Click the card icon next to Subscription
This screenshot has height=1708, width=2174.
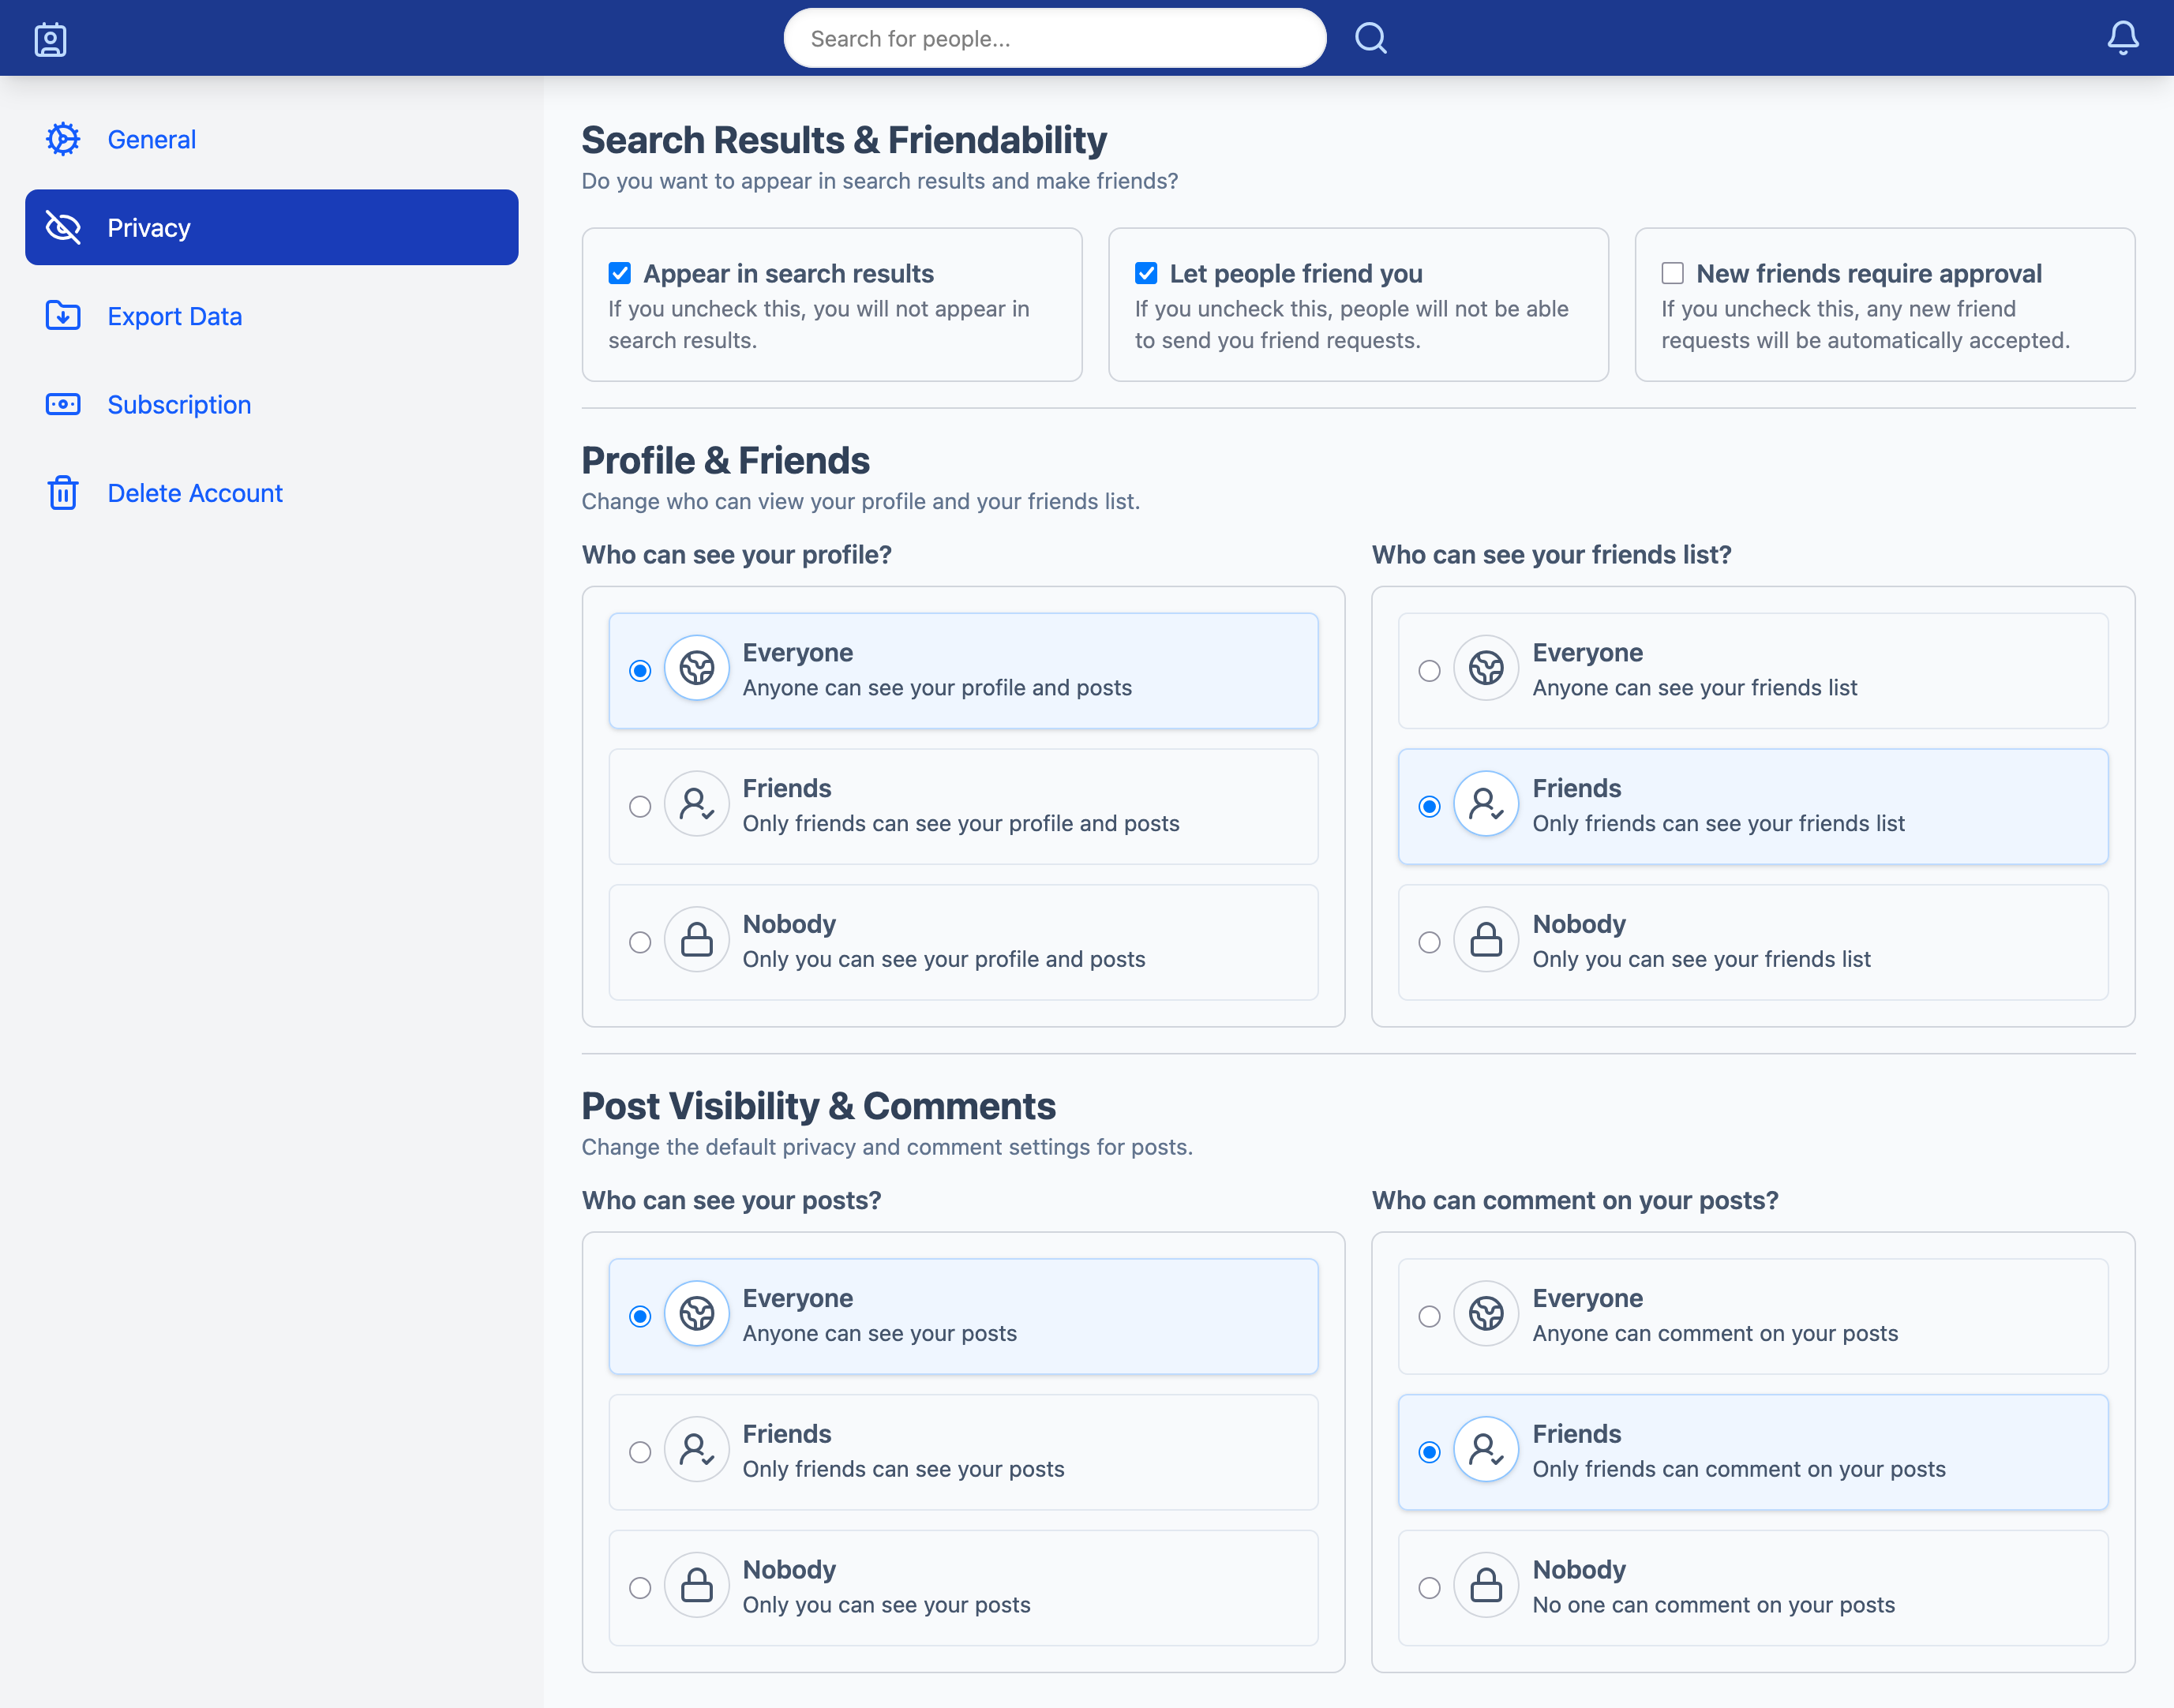(x=62, y=404)
